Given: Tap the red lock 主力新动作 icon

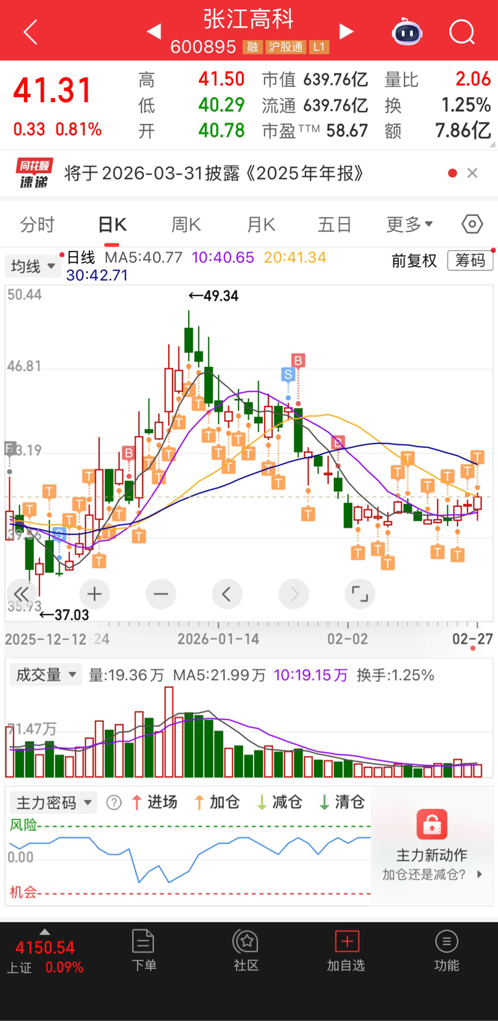Looking at the screenshot, I should [432, 825].
